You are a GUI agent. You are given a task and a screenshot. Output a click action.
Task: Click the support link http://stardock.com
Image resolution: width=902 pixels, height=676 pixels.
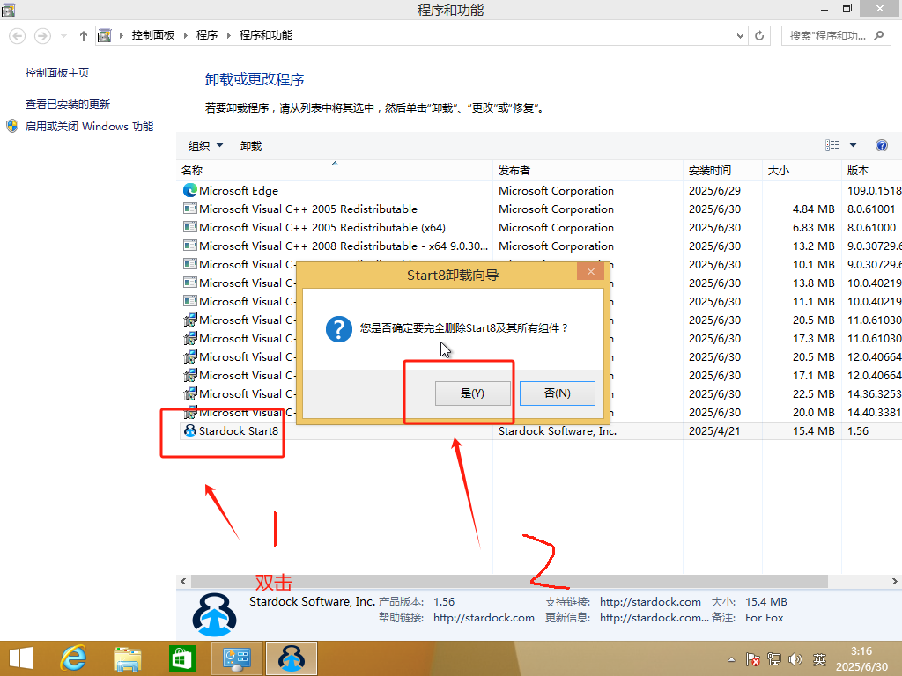[x=650, y=602]
